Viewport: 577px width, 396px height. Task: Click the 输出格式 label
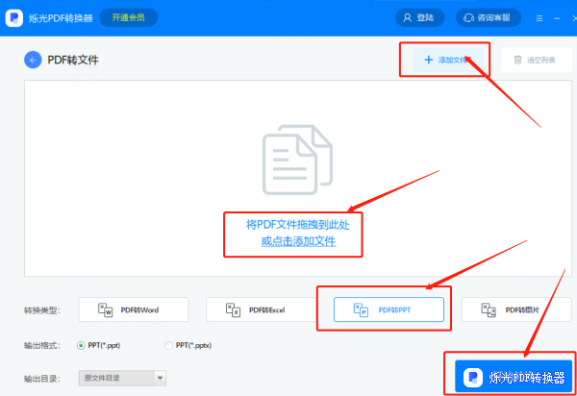pyautogui.click(x=42, y=346)
